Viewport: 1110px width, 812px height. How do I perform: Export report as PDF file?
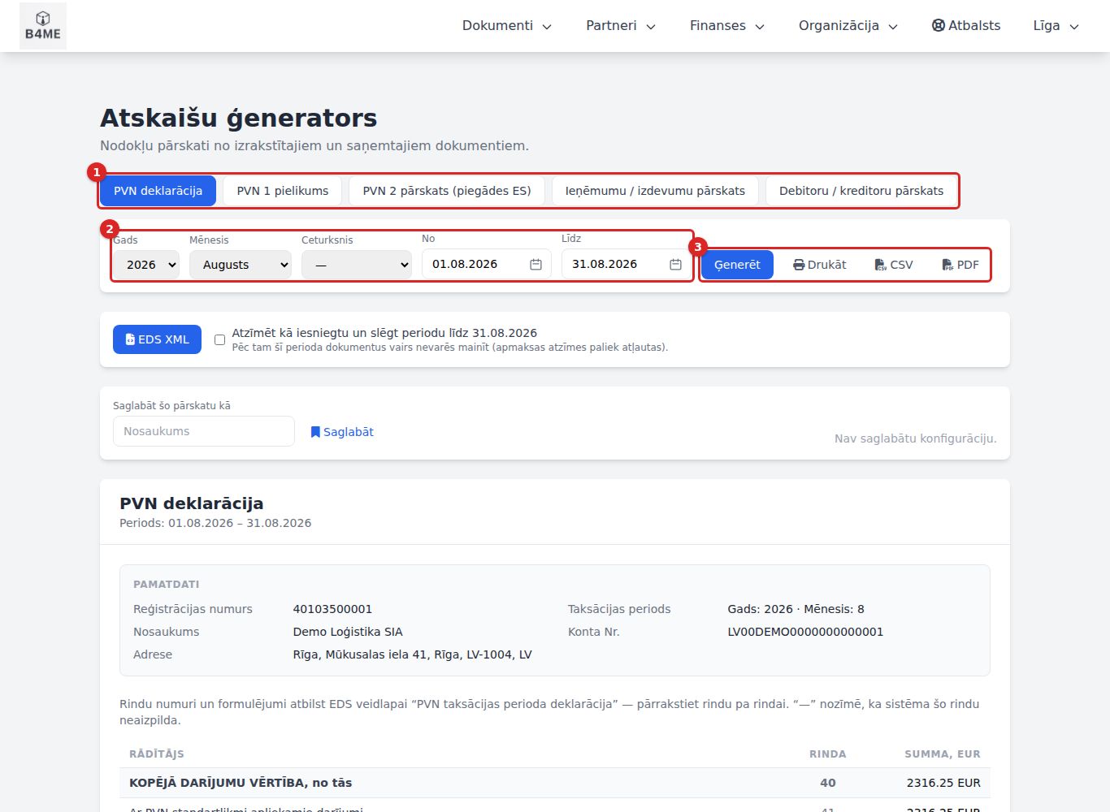pos(960,265)
